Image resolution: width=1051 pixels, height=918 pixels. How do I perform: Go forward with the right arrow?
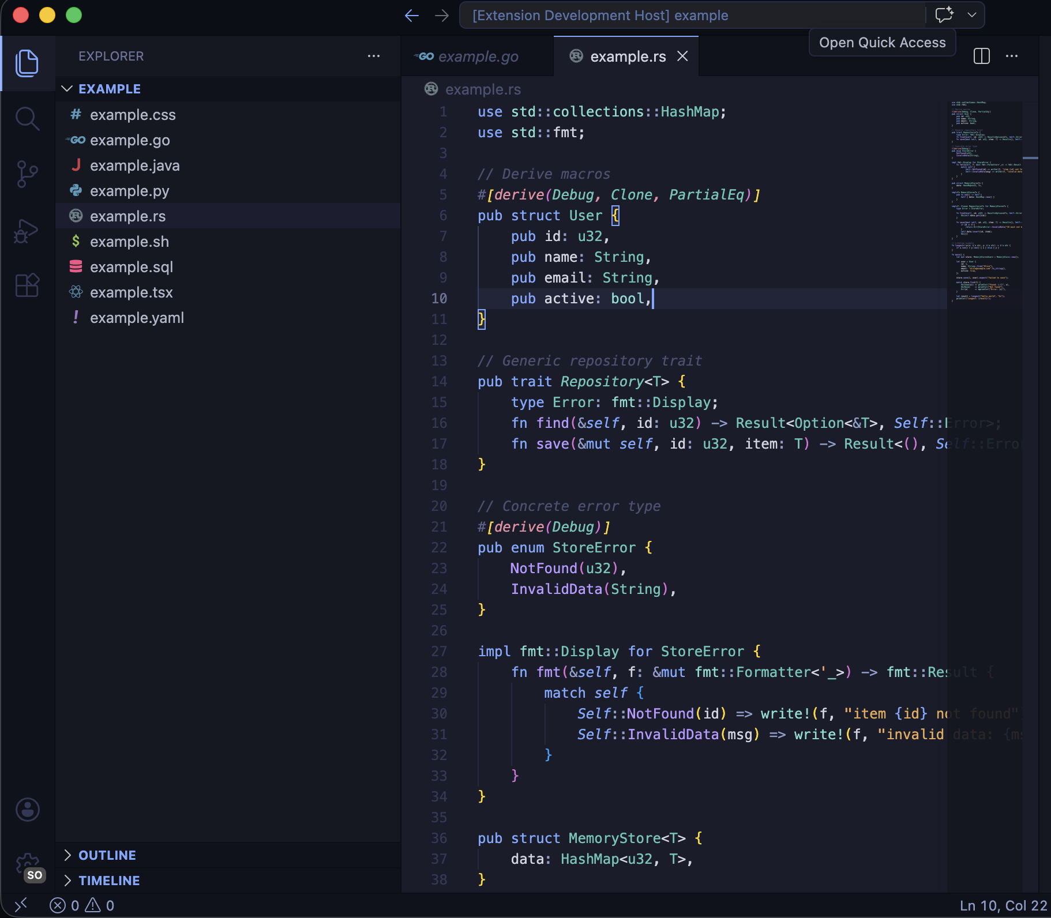pyautogui.click(x=442, y=16)
